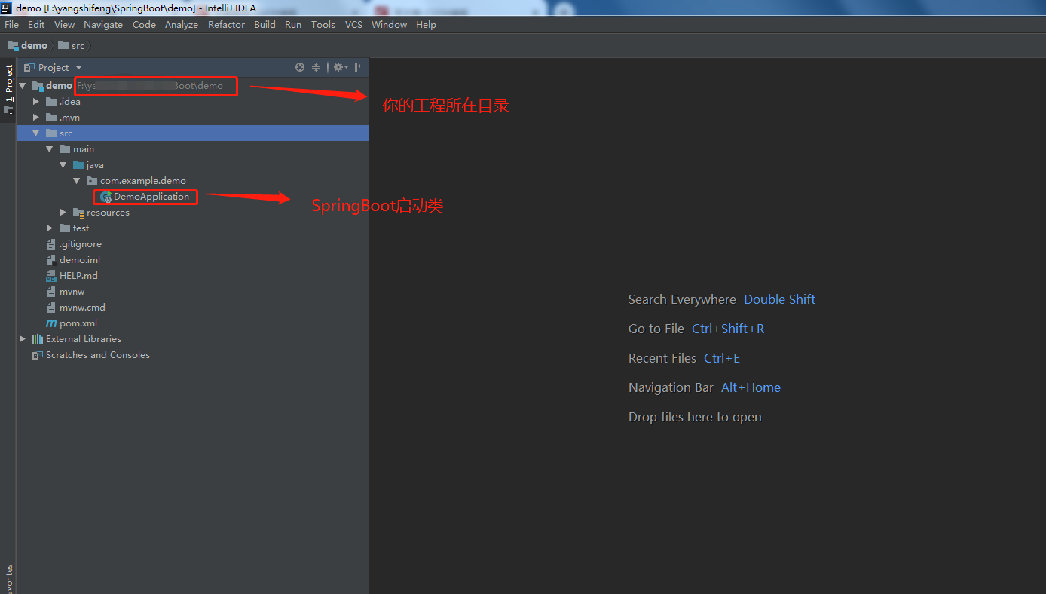The image size is (1046, 594).
Task: Open the Favorites side tab
Action: click(8, 579)
